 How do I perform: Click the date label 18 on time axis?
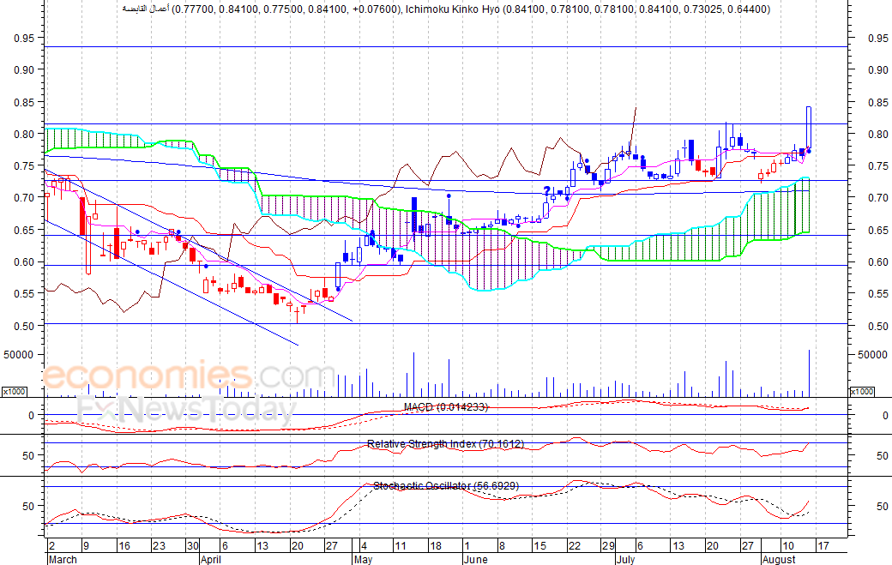435,546
